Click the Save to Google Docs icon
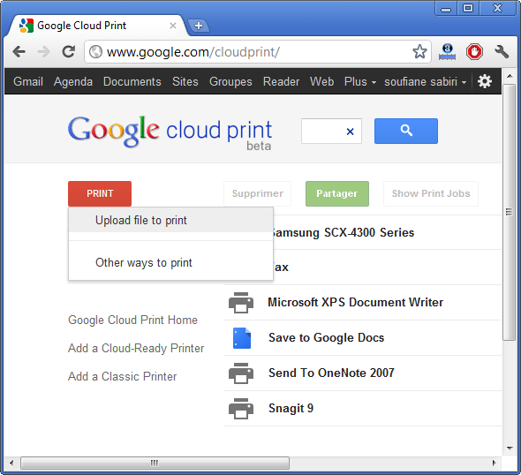Viewport: 521px width, 475px height. pos(242,338)
